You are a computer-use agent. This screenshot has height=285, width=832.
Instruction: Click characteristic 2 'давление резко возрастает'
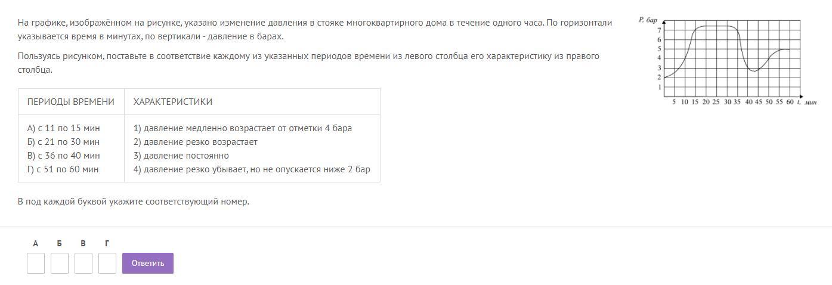click(196, 142)
